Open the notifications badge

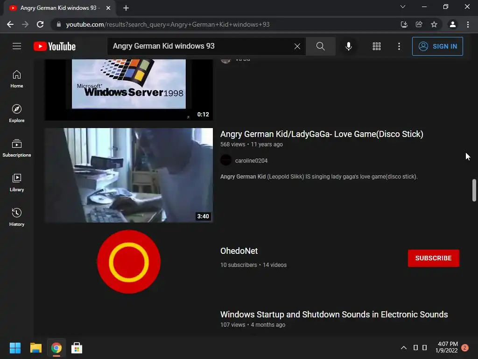[x=465, y=347]
